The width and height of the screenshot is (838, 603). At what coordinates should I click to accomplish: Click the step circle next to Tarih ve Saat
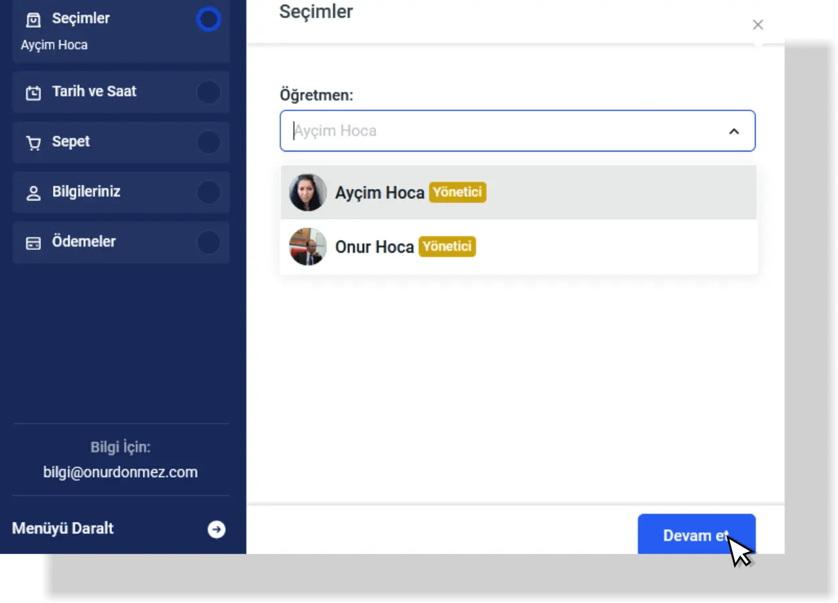click(208, 92)
